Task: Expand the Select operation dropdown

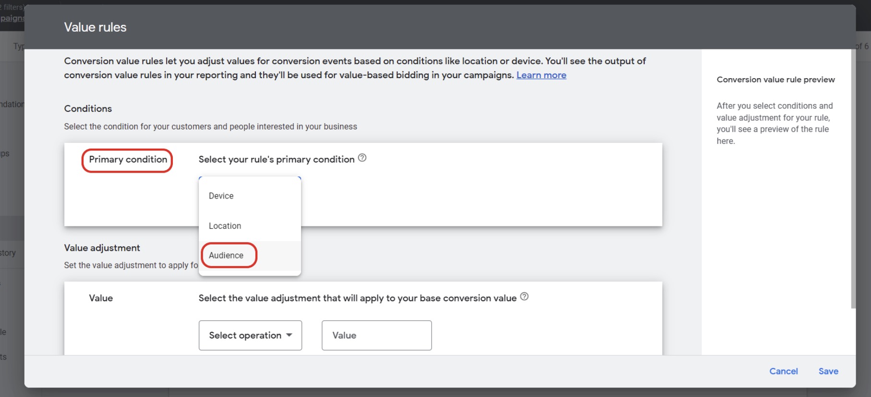Action: tap(250, 336)
